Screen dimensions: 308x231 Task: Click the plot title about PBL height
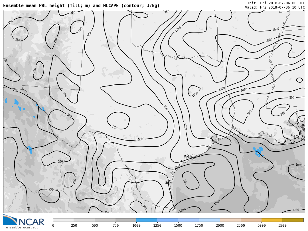[x=81, y=6]
